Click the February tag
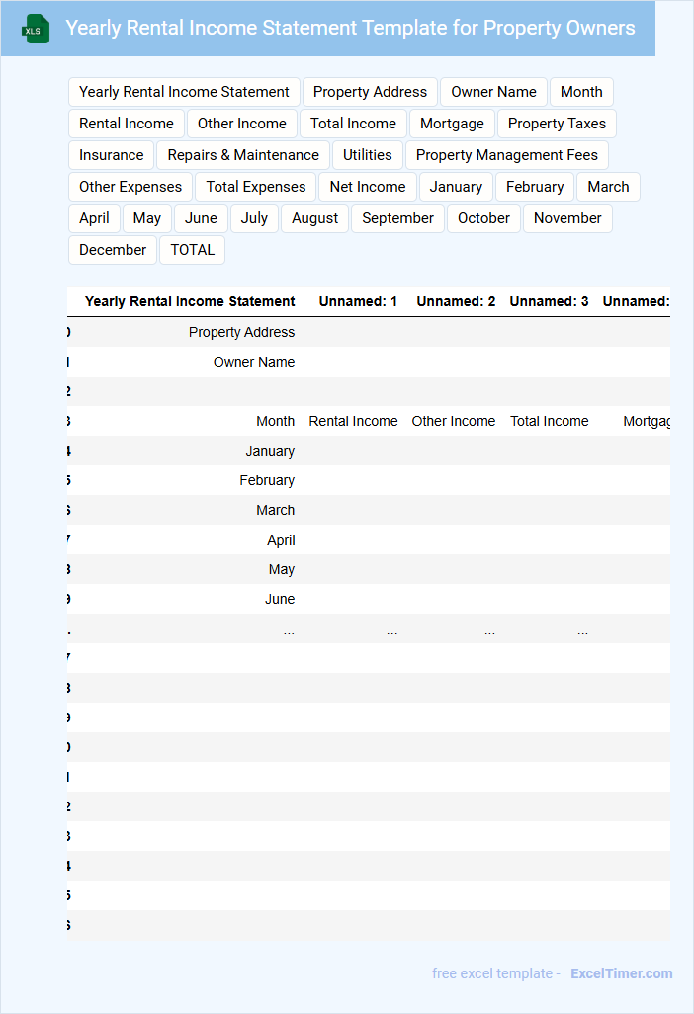 coord(535,187)
